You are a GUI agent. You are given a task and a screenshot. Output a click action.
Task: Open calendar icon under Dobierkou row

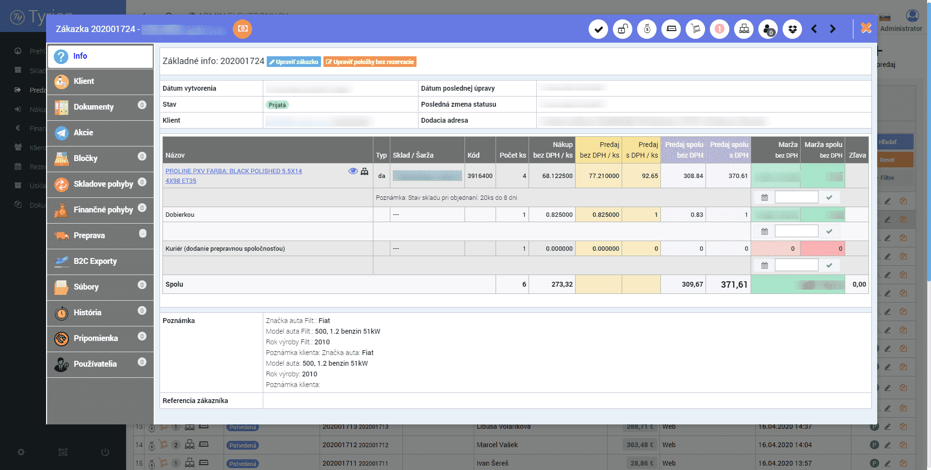765,231
